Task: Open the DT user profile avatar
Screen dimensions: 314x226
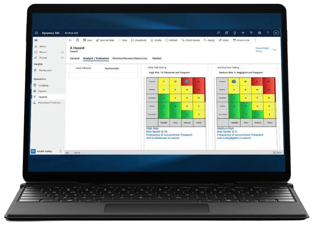Action: coord(276,33)
